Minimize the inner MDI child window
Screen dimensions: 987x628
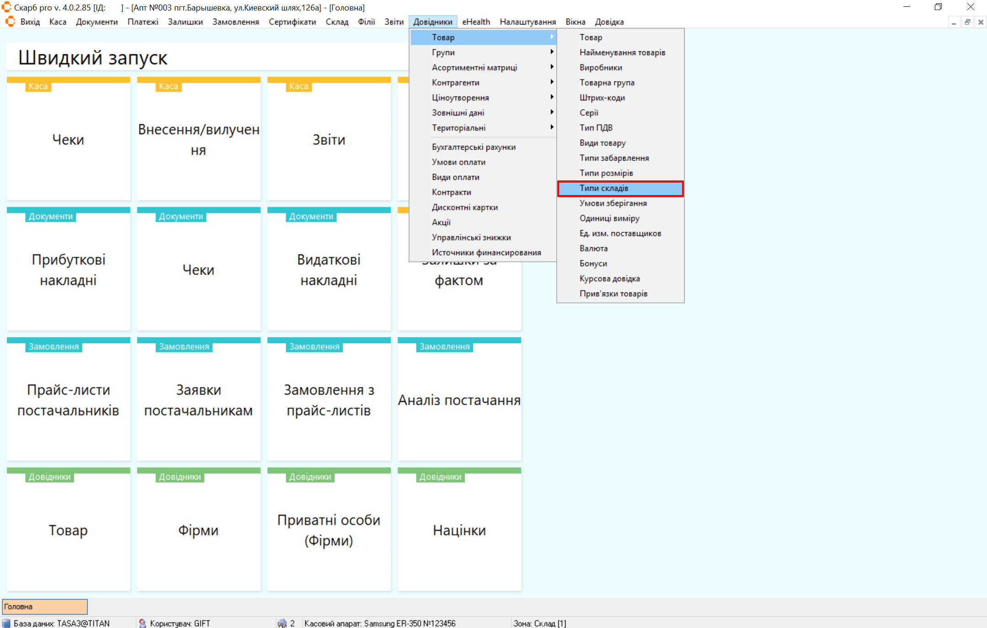pos(954,22)
